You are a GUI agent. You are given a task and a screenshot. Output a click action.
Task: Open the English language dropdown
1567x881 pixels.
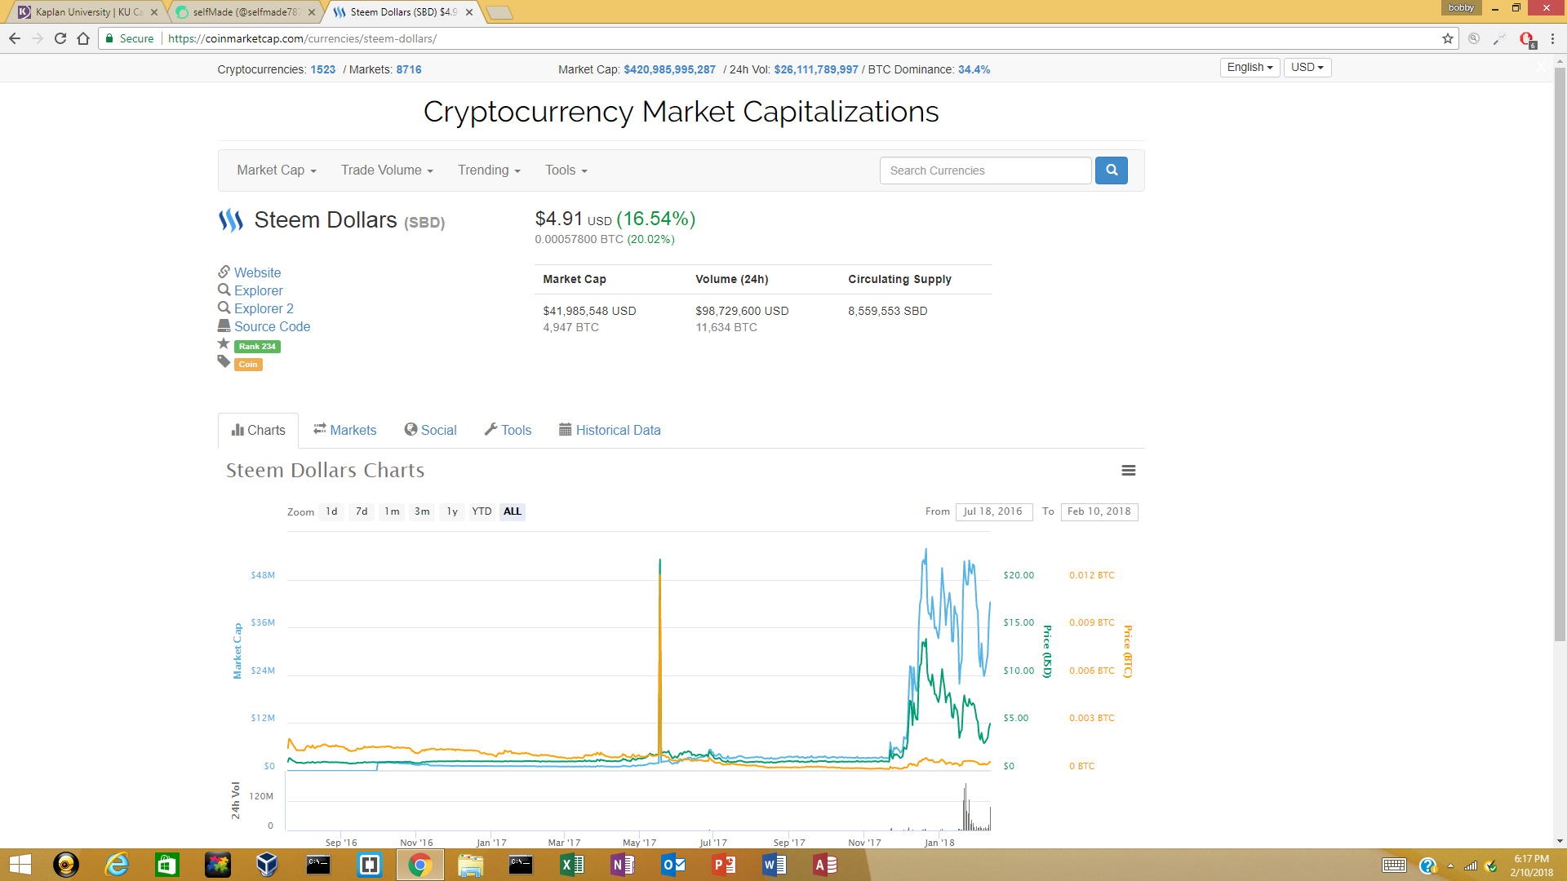[1250, 68]
